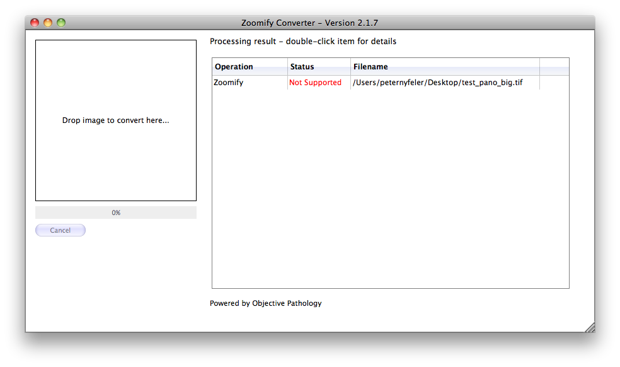The width and height of the screenshot is (620, 367).
Task: Click the 'Powered by Objective Pathology' text
Action: click(x=265, y=303)
